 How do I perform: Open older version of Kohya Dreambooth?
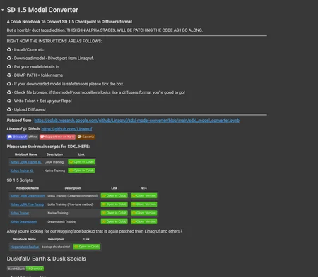[x=144, y=221]
